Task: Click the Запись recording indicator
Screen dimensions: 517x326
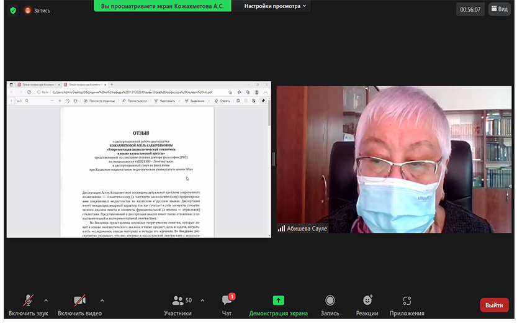Action: tap(37, 11)
